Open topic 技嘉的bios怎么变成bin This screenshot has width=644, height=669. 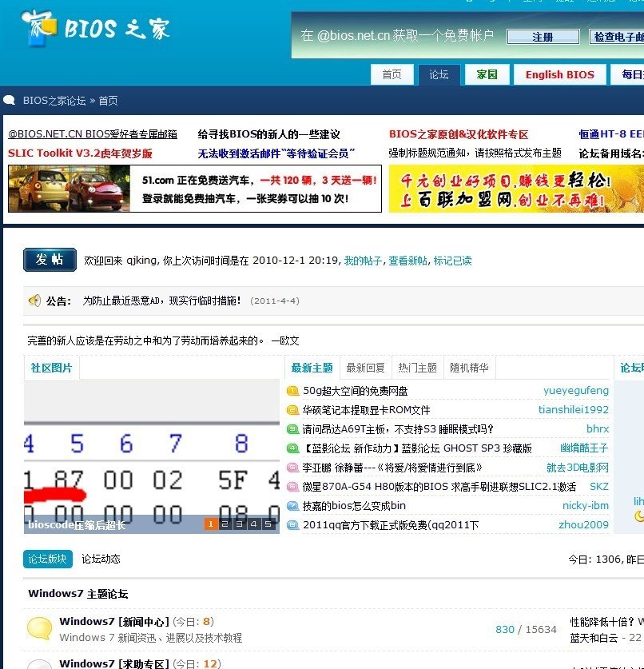354,506
